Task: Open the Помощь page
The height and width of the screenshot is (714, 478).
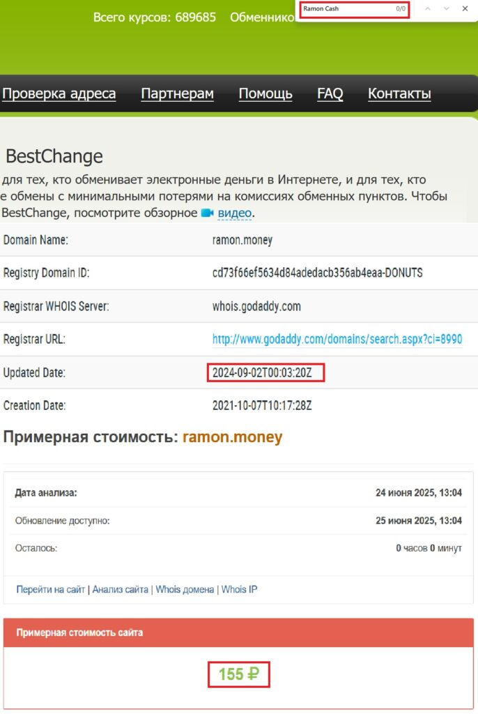Action: 265,93
